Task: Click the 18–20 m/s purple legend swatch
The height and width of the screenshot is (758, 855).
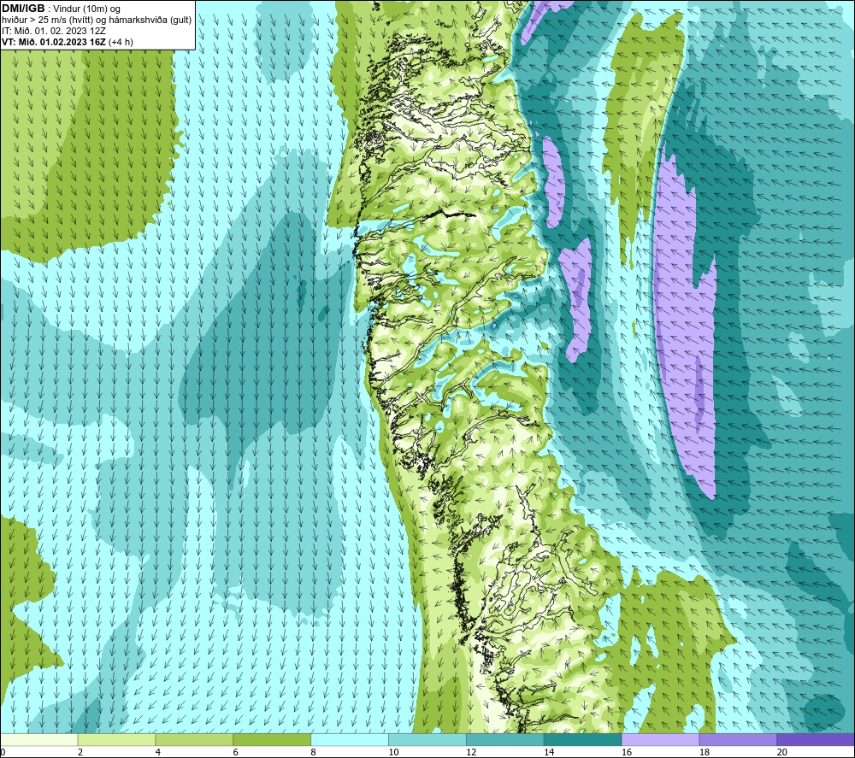Action: [x=738, y=739]
